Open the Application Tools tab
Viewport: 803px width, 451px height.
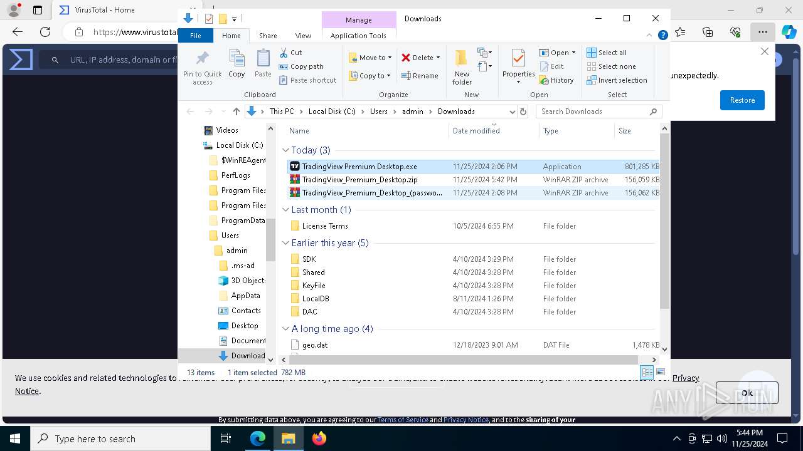pos(358,36)
